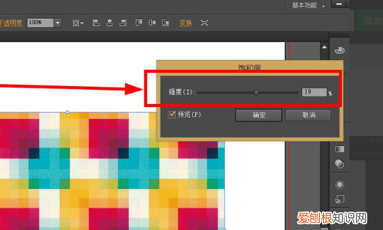Open the align-to options dropdown icon

(x=78, y=23)
